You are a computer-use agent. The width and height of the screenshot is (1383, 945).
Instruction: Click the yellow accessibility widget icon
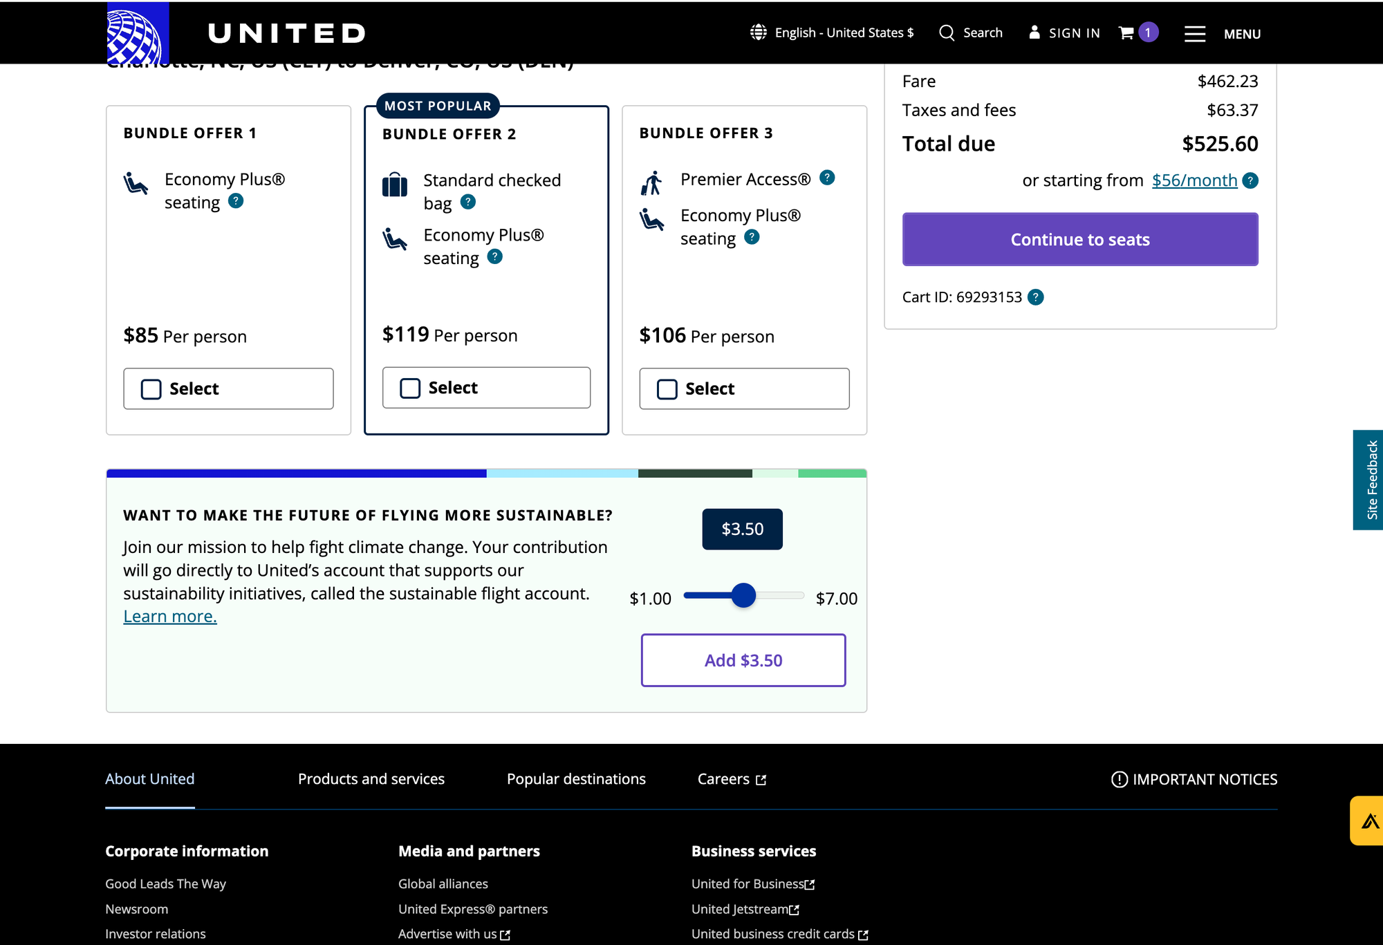coord(1370,821)
